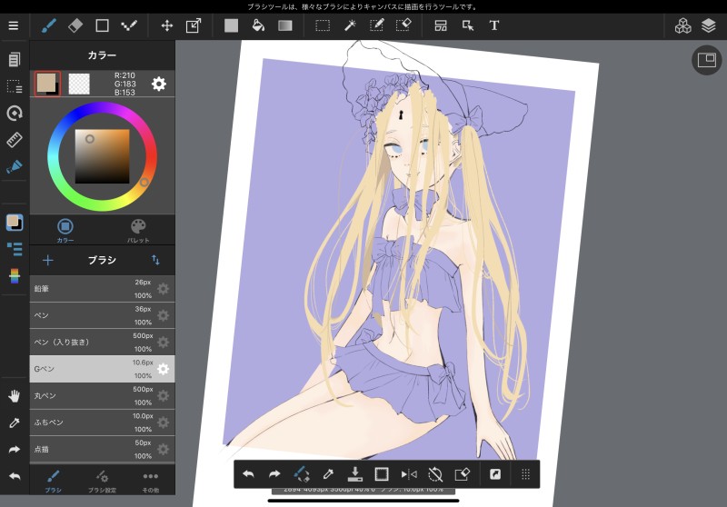727x507 pixels.
Task: Select the Text tool
Action: pos(494,25)
